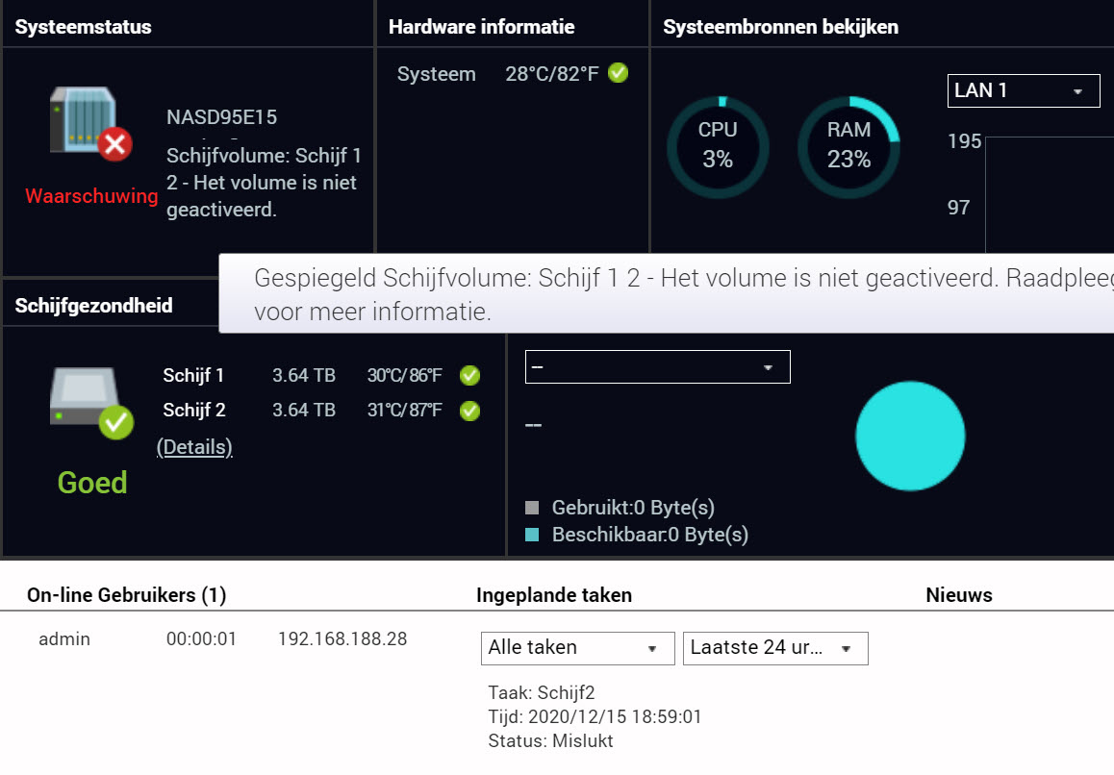Click the Systeemstatus panel header
The width and height of the screenshot is (1114, 775).
click(x=84, y=27)
